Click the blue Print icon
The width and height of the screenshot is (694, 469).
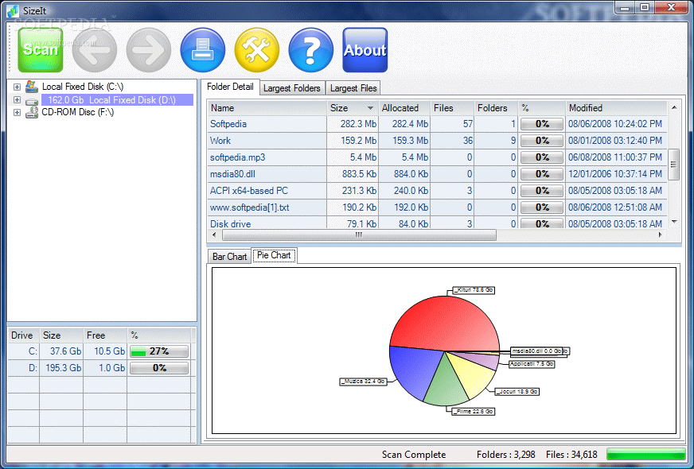203,50
